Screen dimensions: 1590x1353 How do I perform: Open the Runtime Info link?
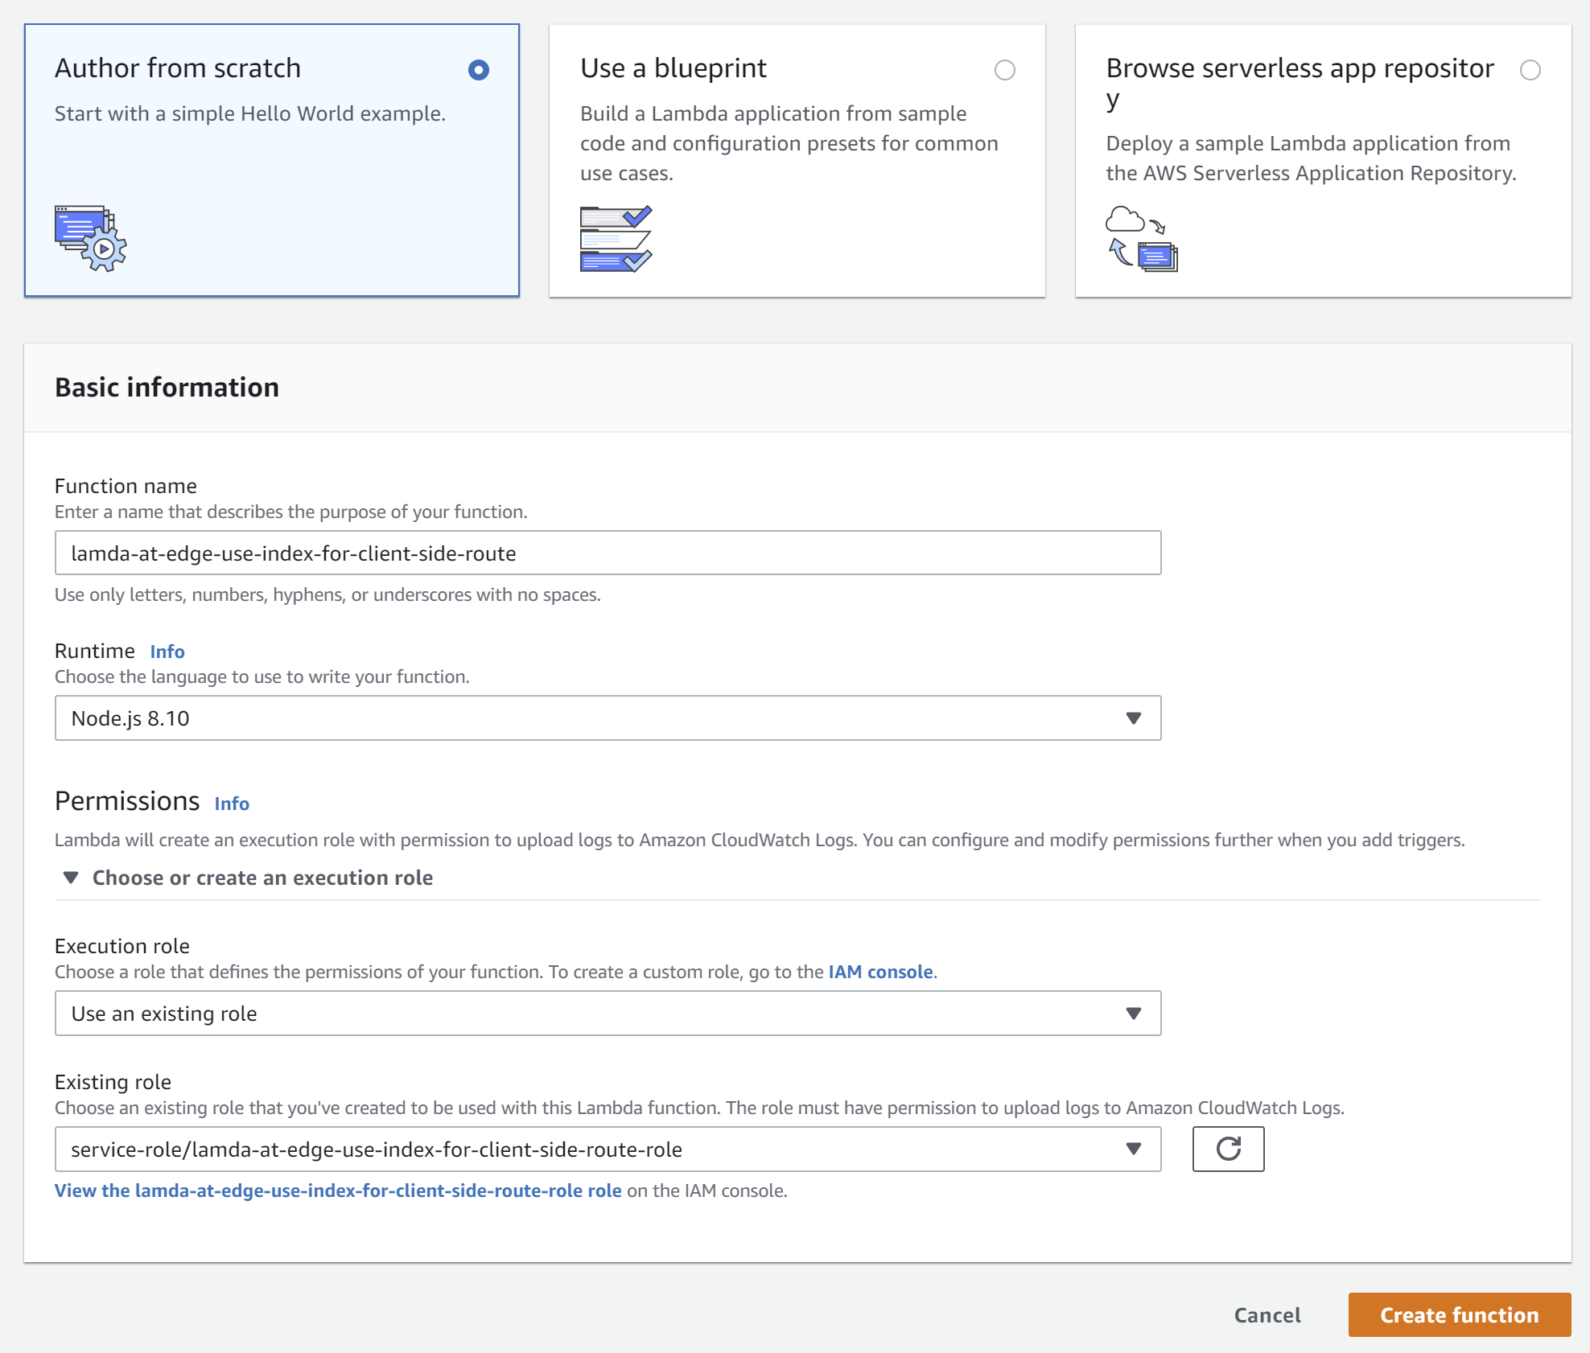[x=167, y=652]
